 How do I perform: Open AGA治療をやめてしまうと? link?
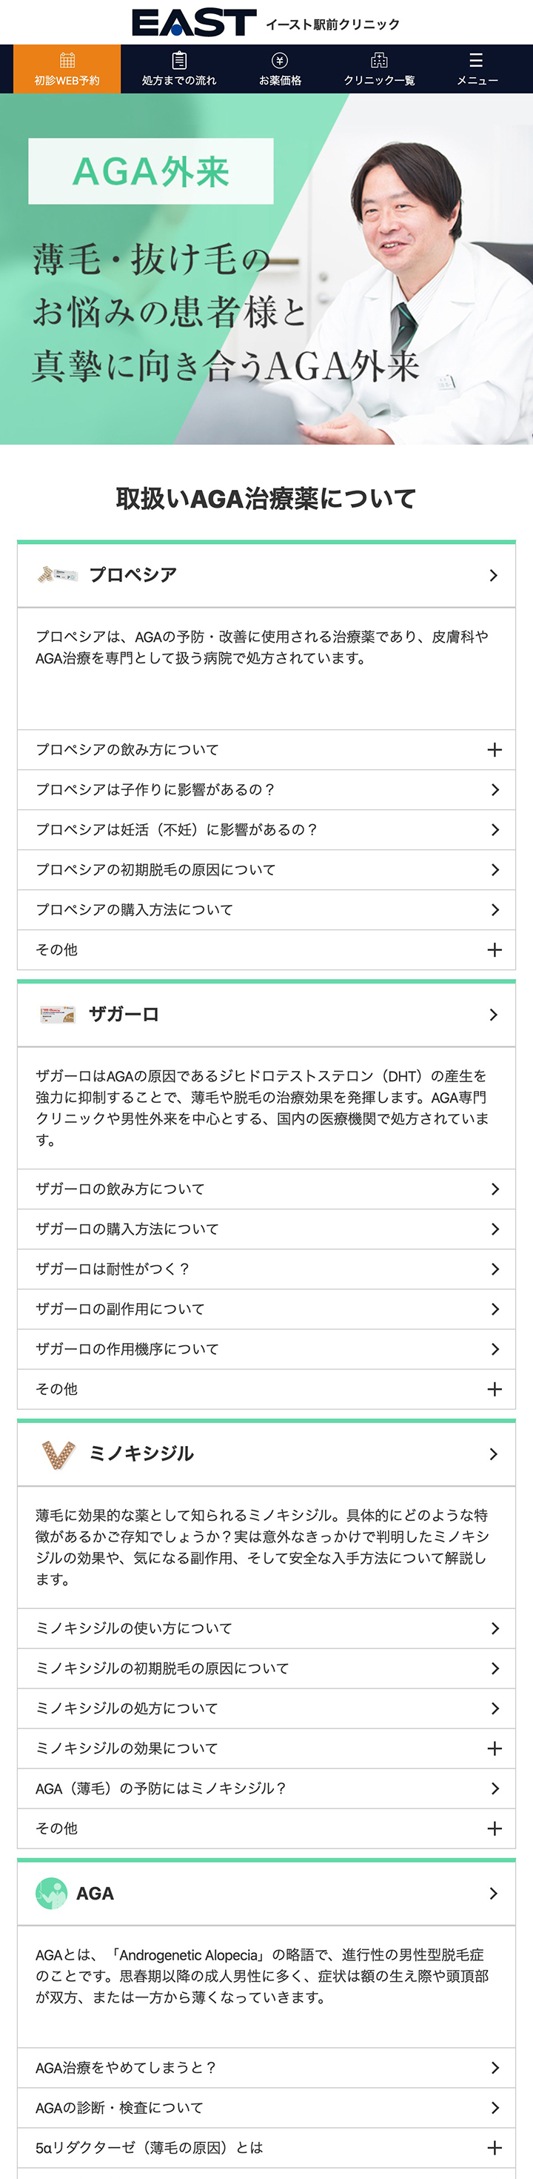tap(266, 2067)
